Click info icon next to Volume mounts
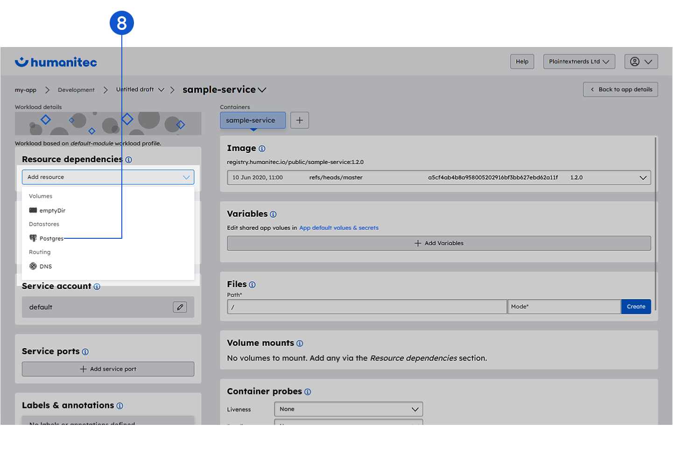The height and width of the screenshot is (472, 673). (300, 343)
